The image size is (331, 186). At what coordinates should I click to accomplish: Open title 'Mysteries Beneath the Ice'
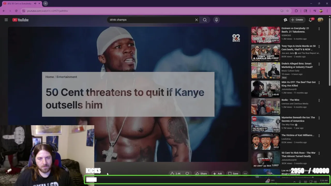coord(298,119)
